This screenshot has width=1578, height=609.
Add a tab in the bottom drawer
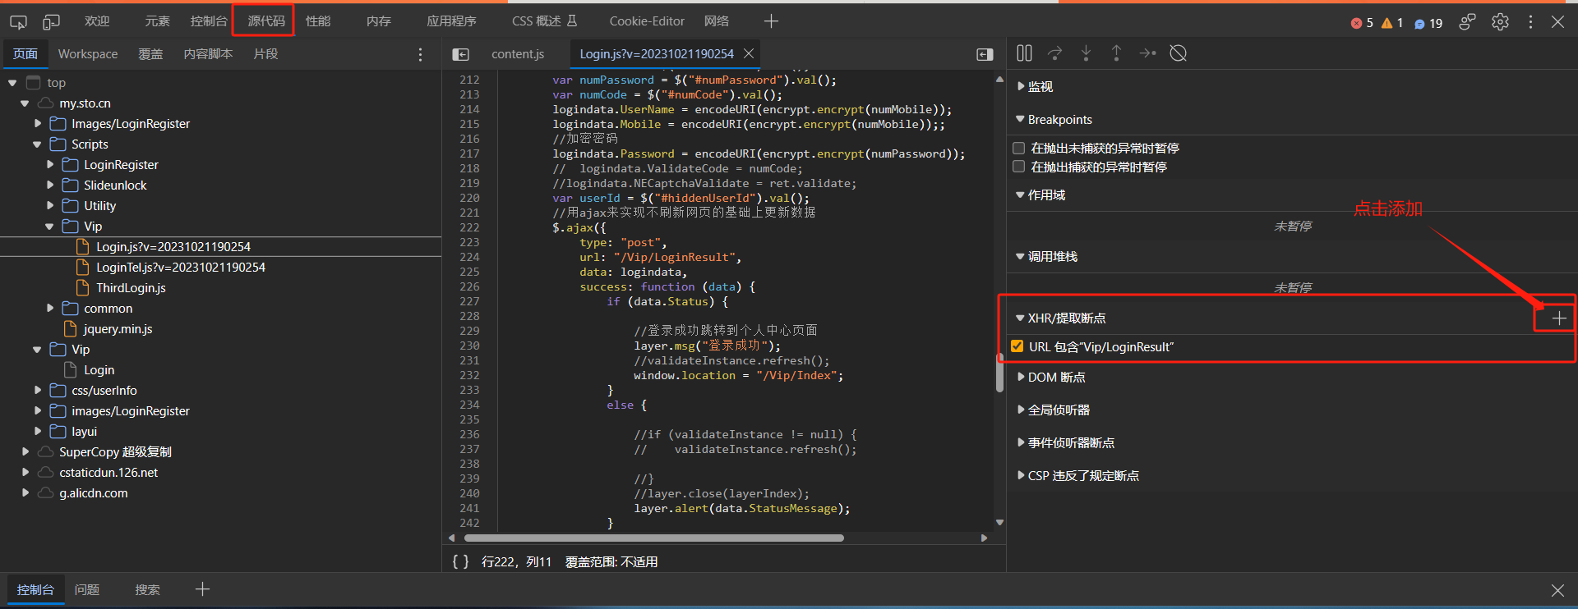pos(202,589)
